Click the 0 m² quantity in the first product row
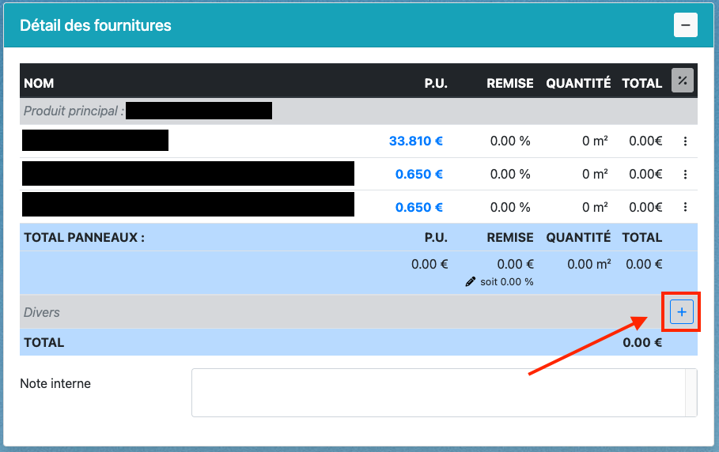 pyautogui.click(x=595, y=141)
